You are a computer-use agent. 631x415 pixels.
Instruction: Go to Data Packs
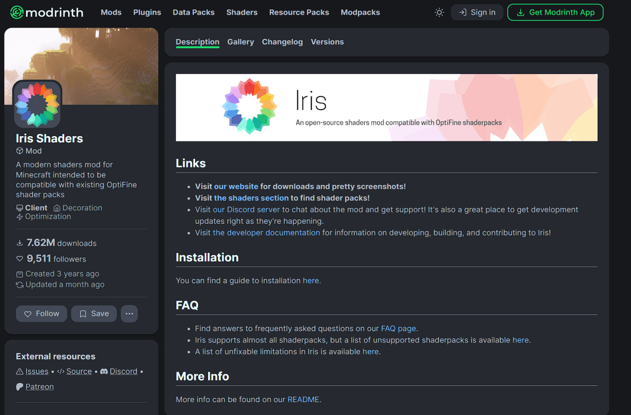[194, 12]
